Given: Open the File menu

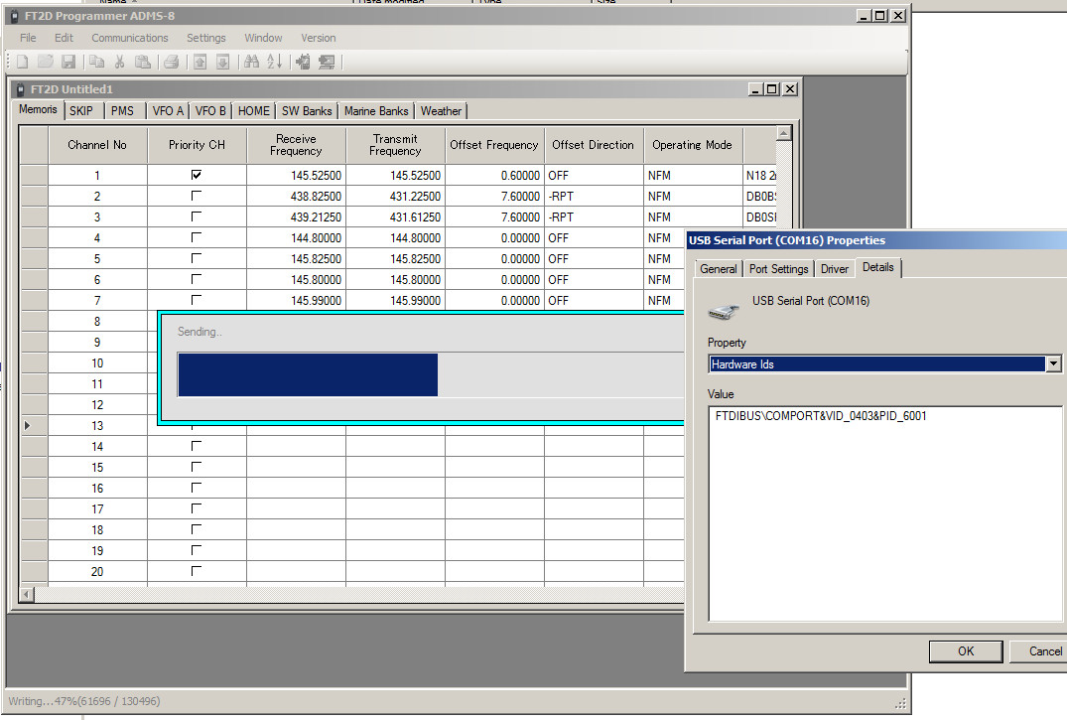Looking at the screenshot, I should pyautogui.click(x=28, y=38).
